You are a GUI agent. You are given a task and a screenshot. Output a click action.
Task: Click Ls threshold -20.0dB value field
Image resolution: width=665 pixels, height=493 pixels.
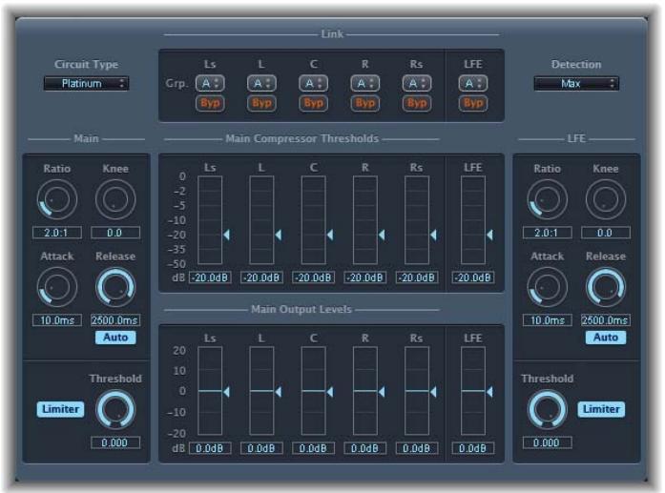coord(210,277)
